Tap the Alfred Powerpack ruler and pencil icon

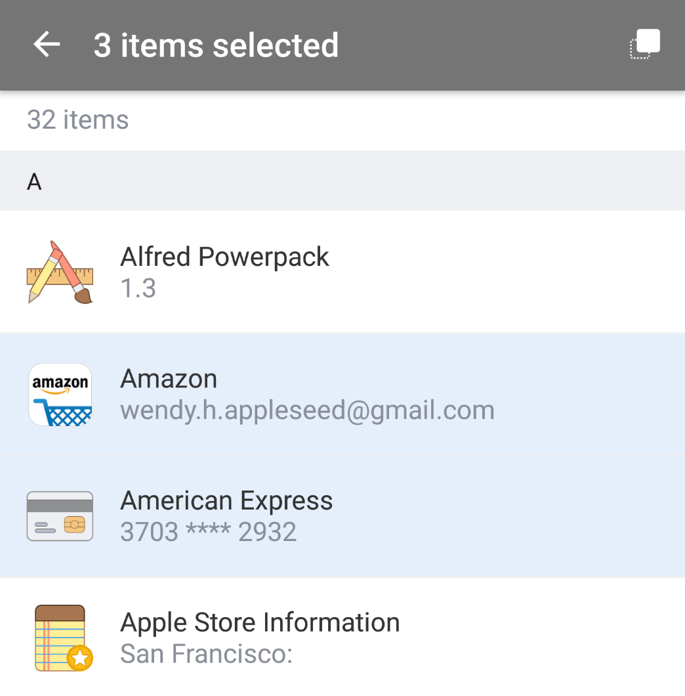tap(60, 272)
